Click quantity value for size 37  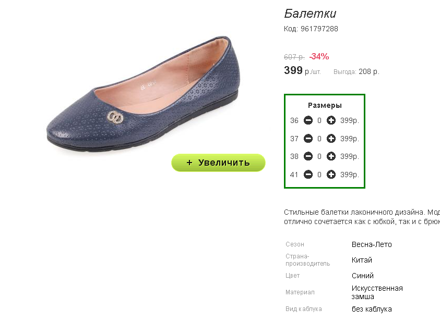pos(319,139)
